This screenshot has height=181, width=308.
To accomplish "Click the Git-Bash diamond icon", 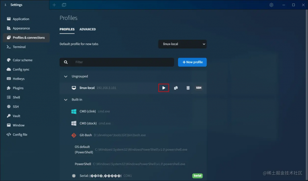I will coord(74,135).
